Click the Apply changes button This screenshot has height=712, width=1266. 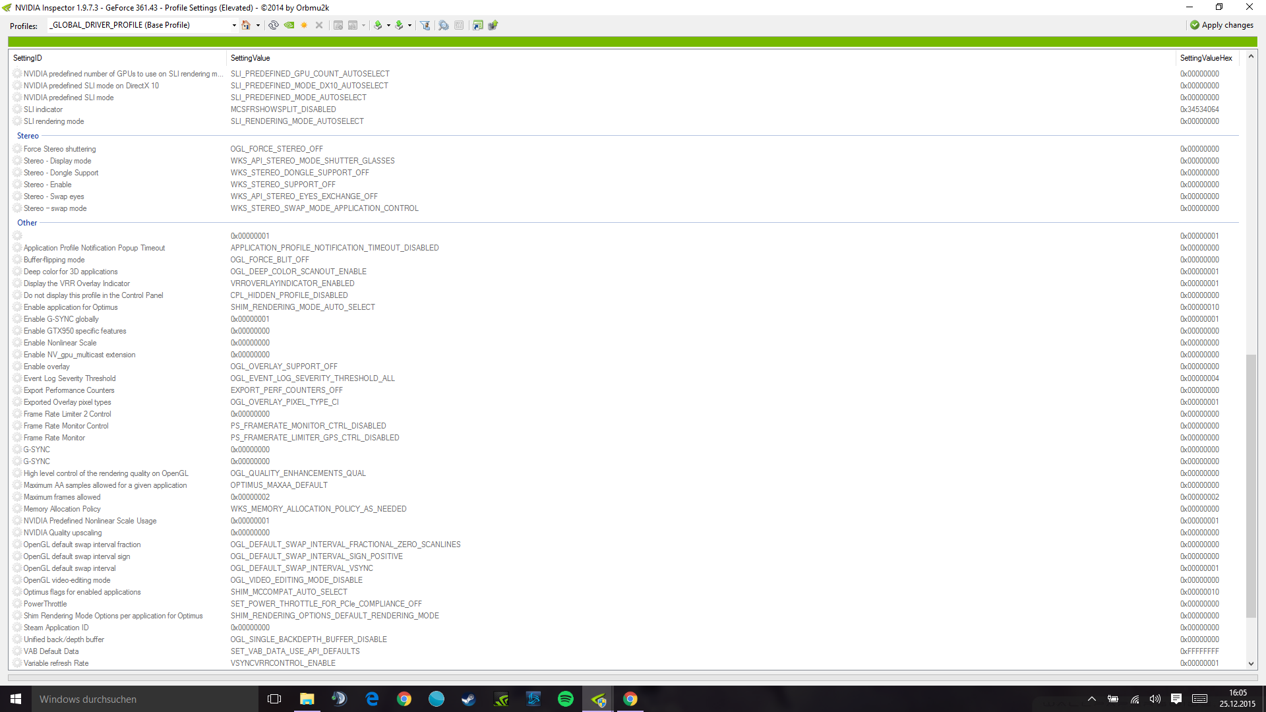[x=1221, y=25]
